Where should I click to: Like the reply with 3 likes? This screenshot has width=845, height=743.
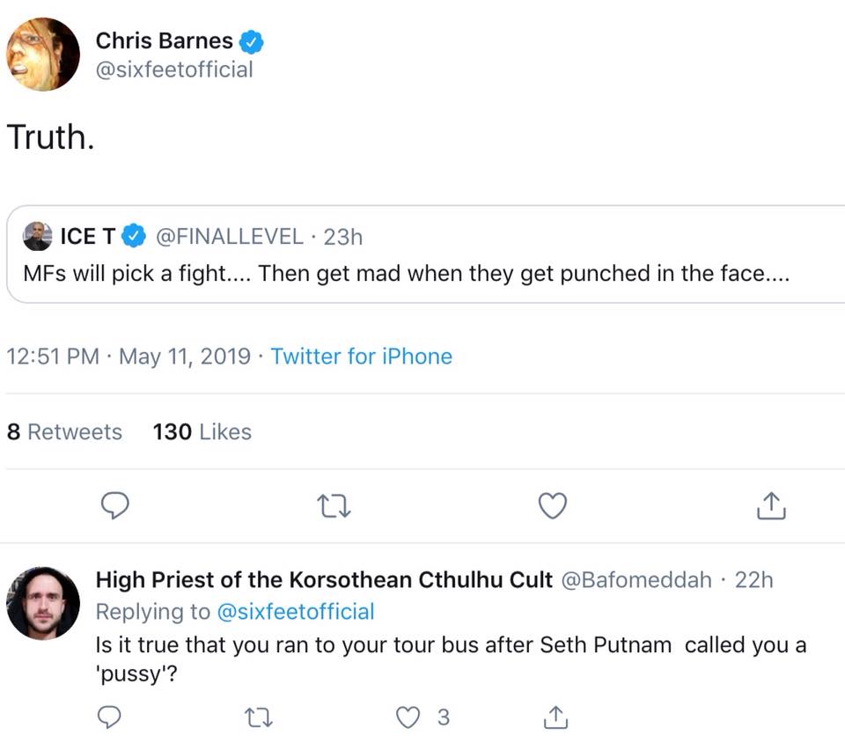click(x=408, y=717)
